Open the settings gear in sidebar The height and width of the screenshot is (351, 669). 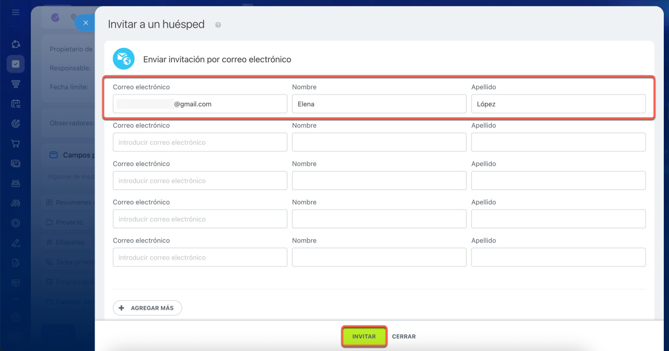[x=16, y=317]
